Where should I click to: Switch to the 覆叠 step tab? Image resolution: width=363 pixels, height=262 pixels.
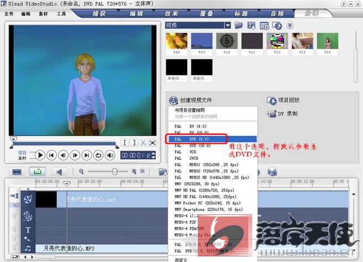point(207,14)
